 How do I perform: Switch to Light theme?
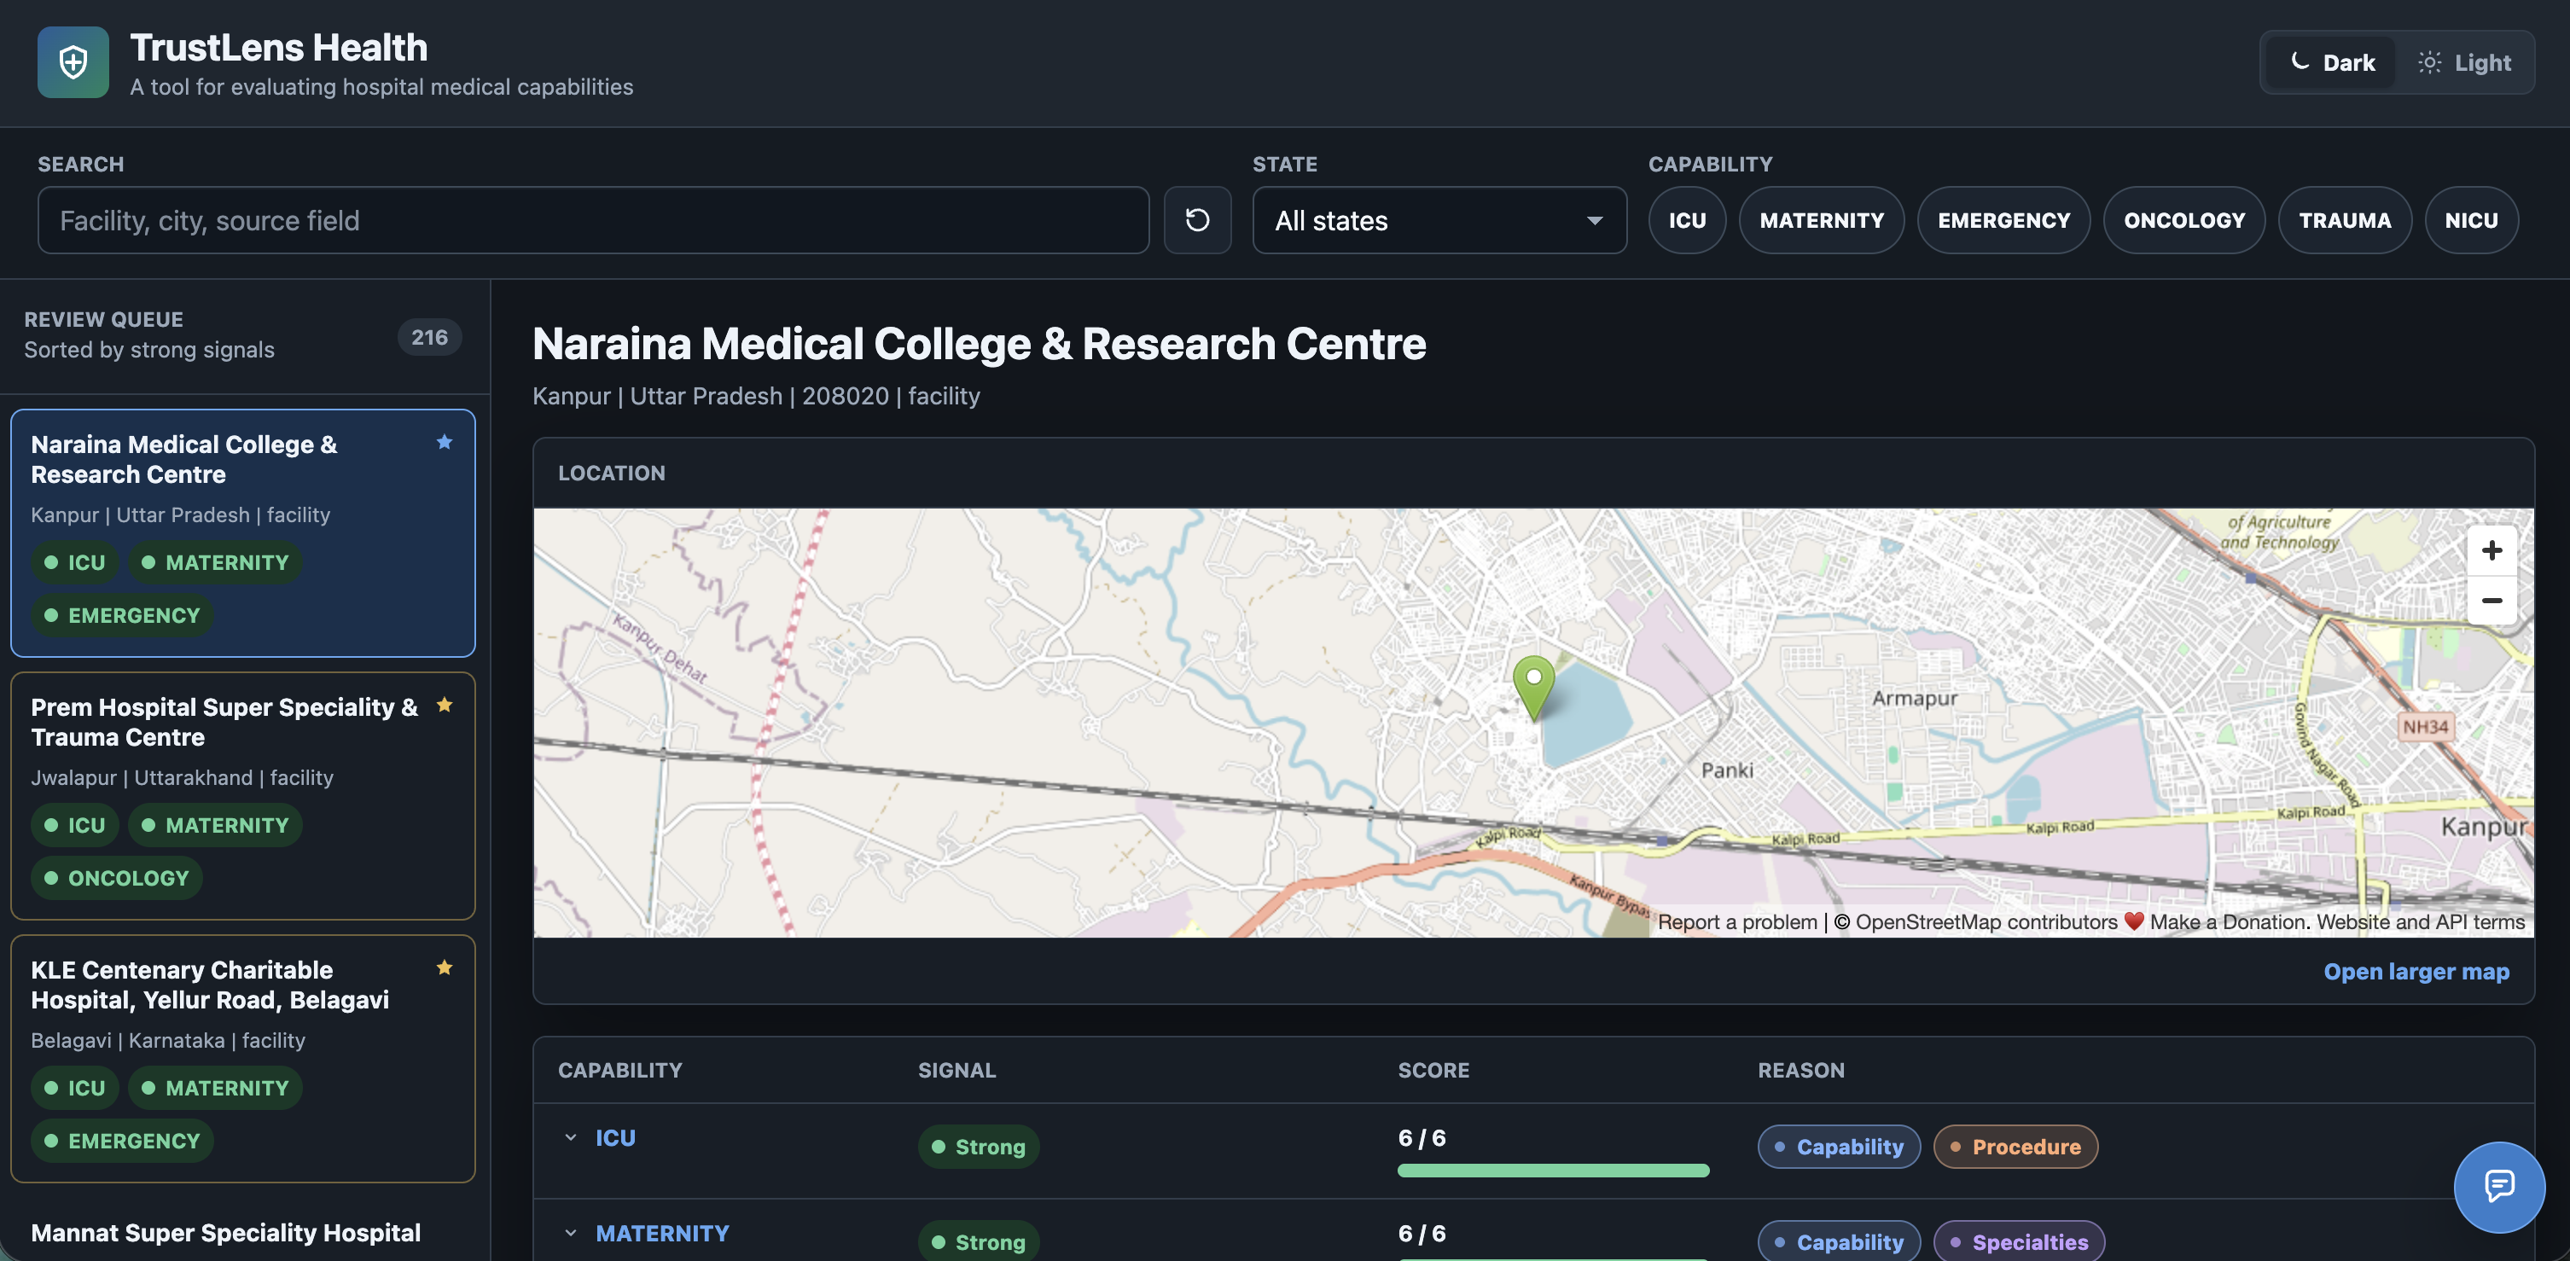point(2464,63)
